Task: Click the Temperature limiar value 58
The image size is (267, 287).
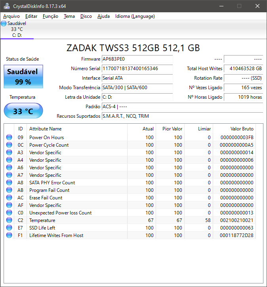Action: tap(208, 220)
